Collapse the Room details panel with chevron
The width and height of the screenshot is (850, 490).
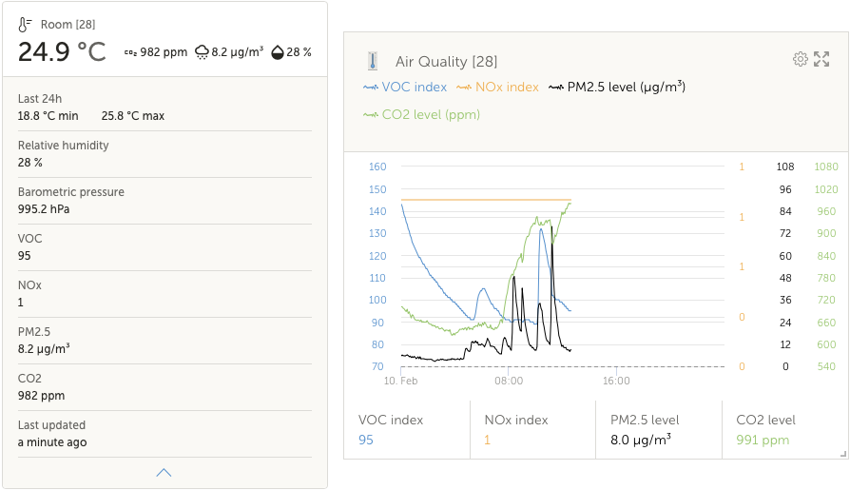point(164,472)
